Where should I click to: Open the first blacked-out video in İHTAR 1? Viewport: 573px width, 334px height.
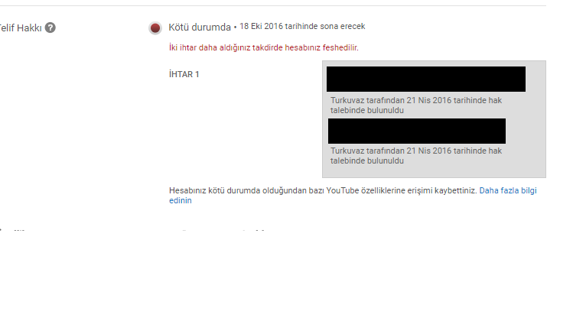coord(426,79)
